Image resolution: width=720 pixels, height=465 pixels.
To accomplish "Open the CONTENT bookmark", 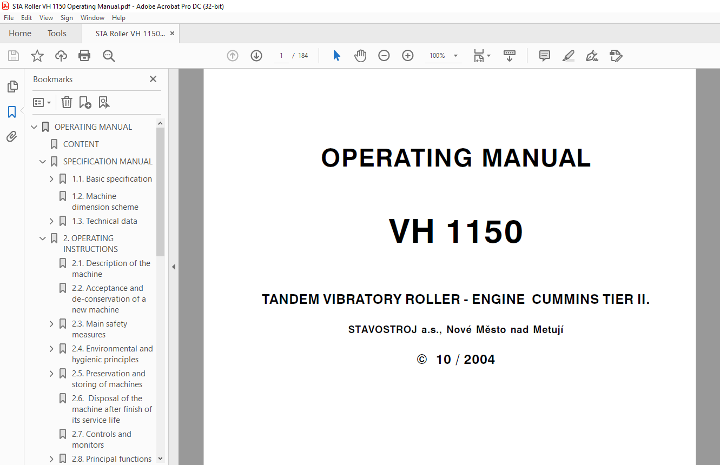I will [x=81, y=144].
